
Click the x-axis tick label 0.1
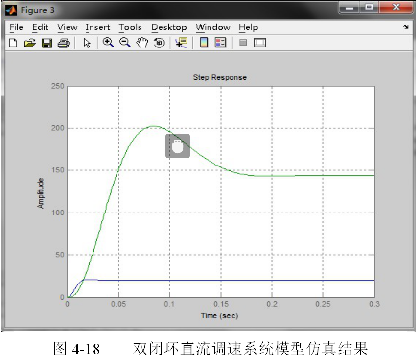pyautogui.click(x=169, y=304)
